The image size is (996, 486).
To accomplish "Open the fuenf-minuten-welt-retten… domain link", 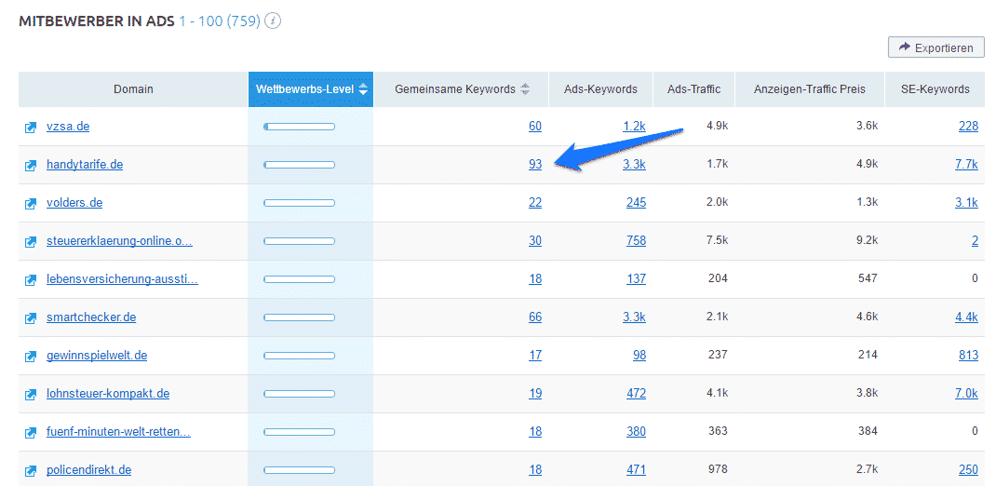I will (x=119, y=431).
